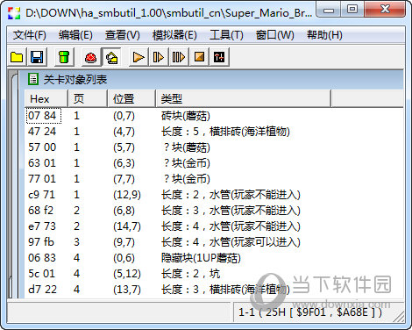Sort by the 类型 column header

click(243, 99)
